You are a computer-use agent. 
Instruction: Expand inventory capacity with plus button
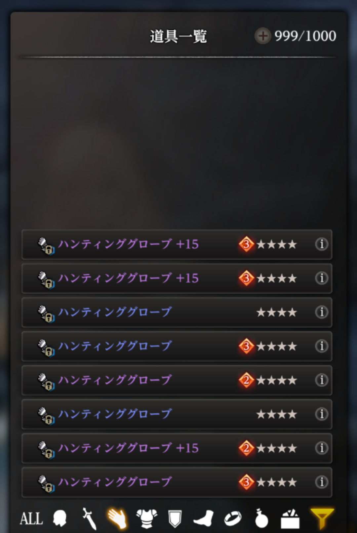(x=263, y=36)
